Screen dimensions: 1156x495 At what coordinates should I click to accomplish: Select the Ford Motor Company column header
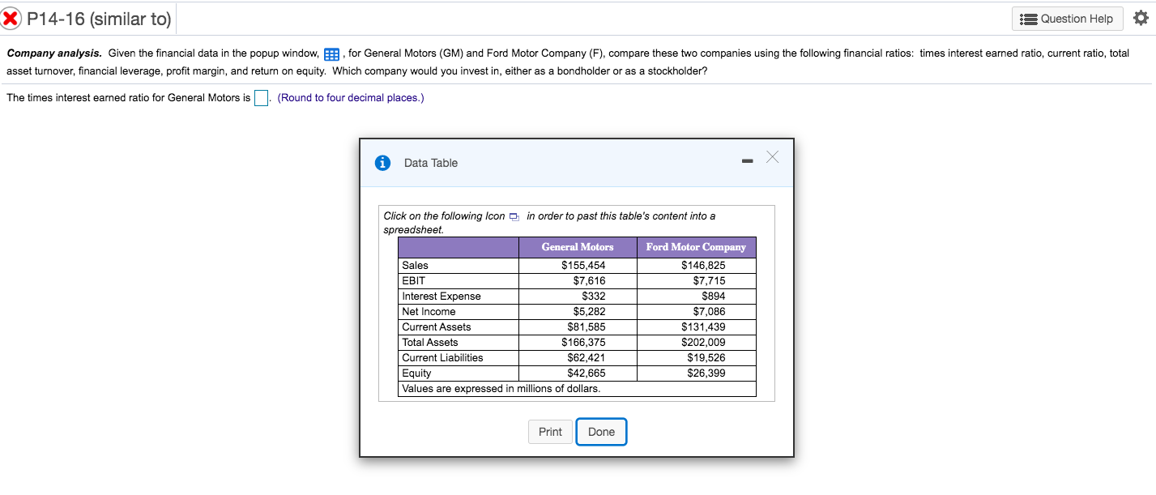click(x=696, y=247)
